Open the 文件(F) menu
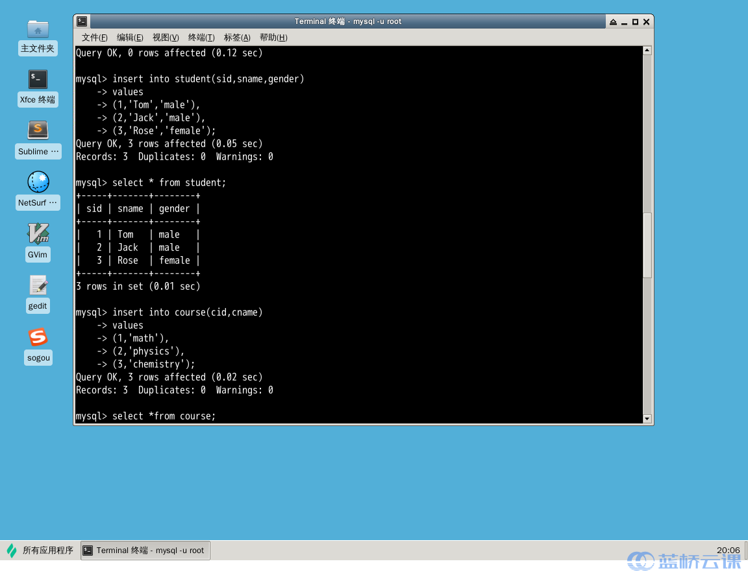Screen dimensions: 748x581 point(95,38)
